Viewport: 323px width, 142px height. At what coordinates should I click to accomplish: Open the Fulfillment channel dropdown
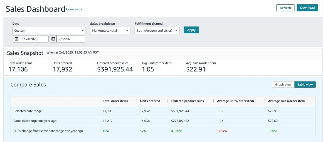tap(157, 31)
